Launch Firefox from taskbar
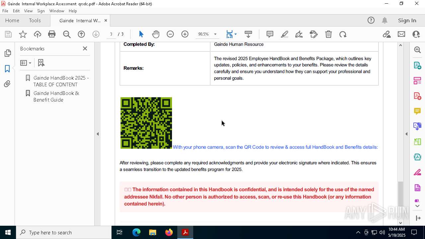 tap(169, 232)
